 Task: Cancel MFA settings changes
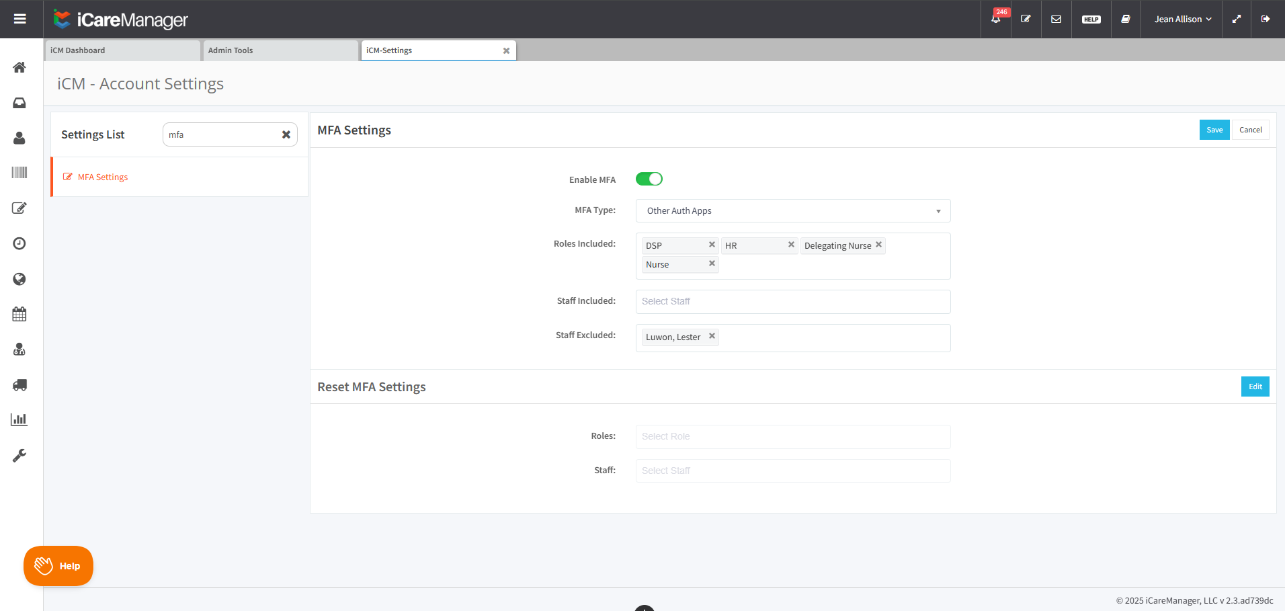[x=1251, y=130]
